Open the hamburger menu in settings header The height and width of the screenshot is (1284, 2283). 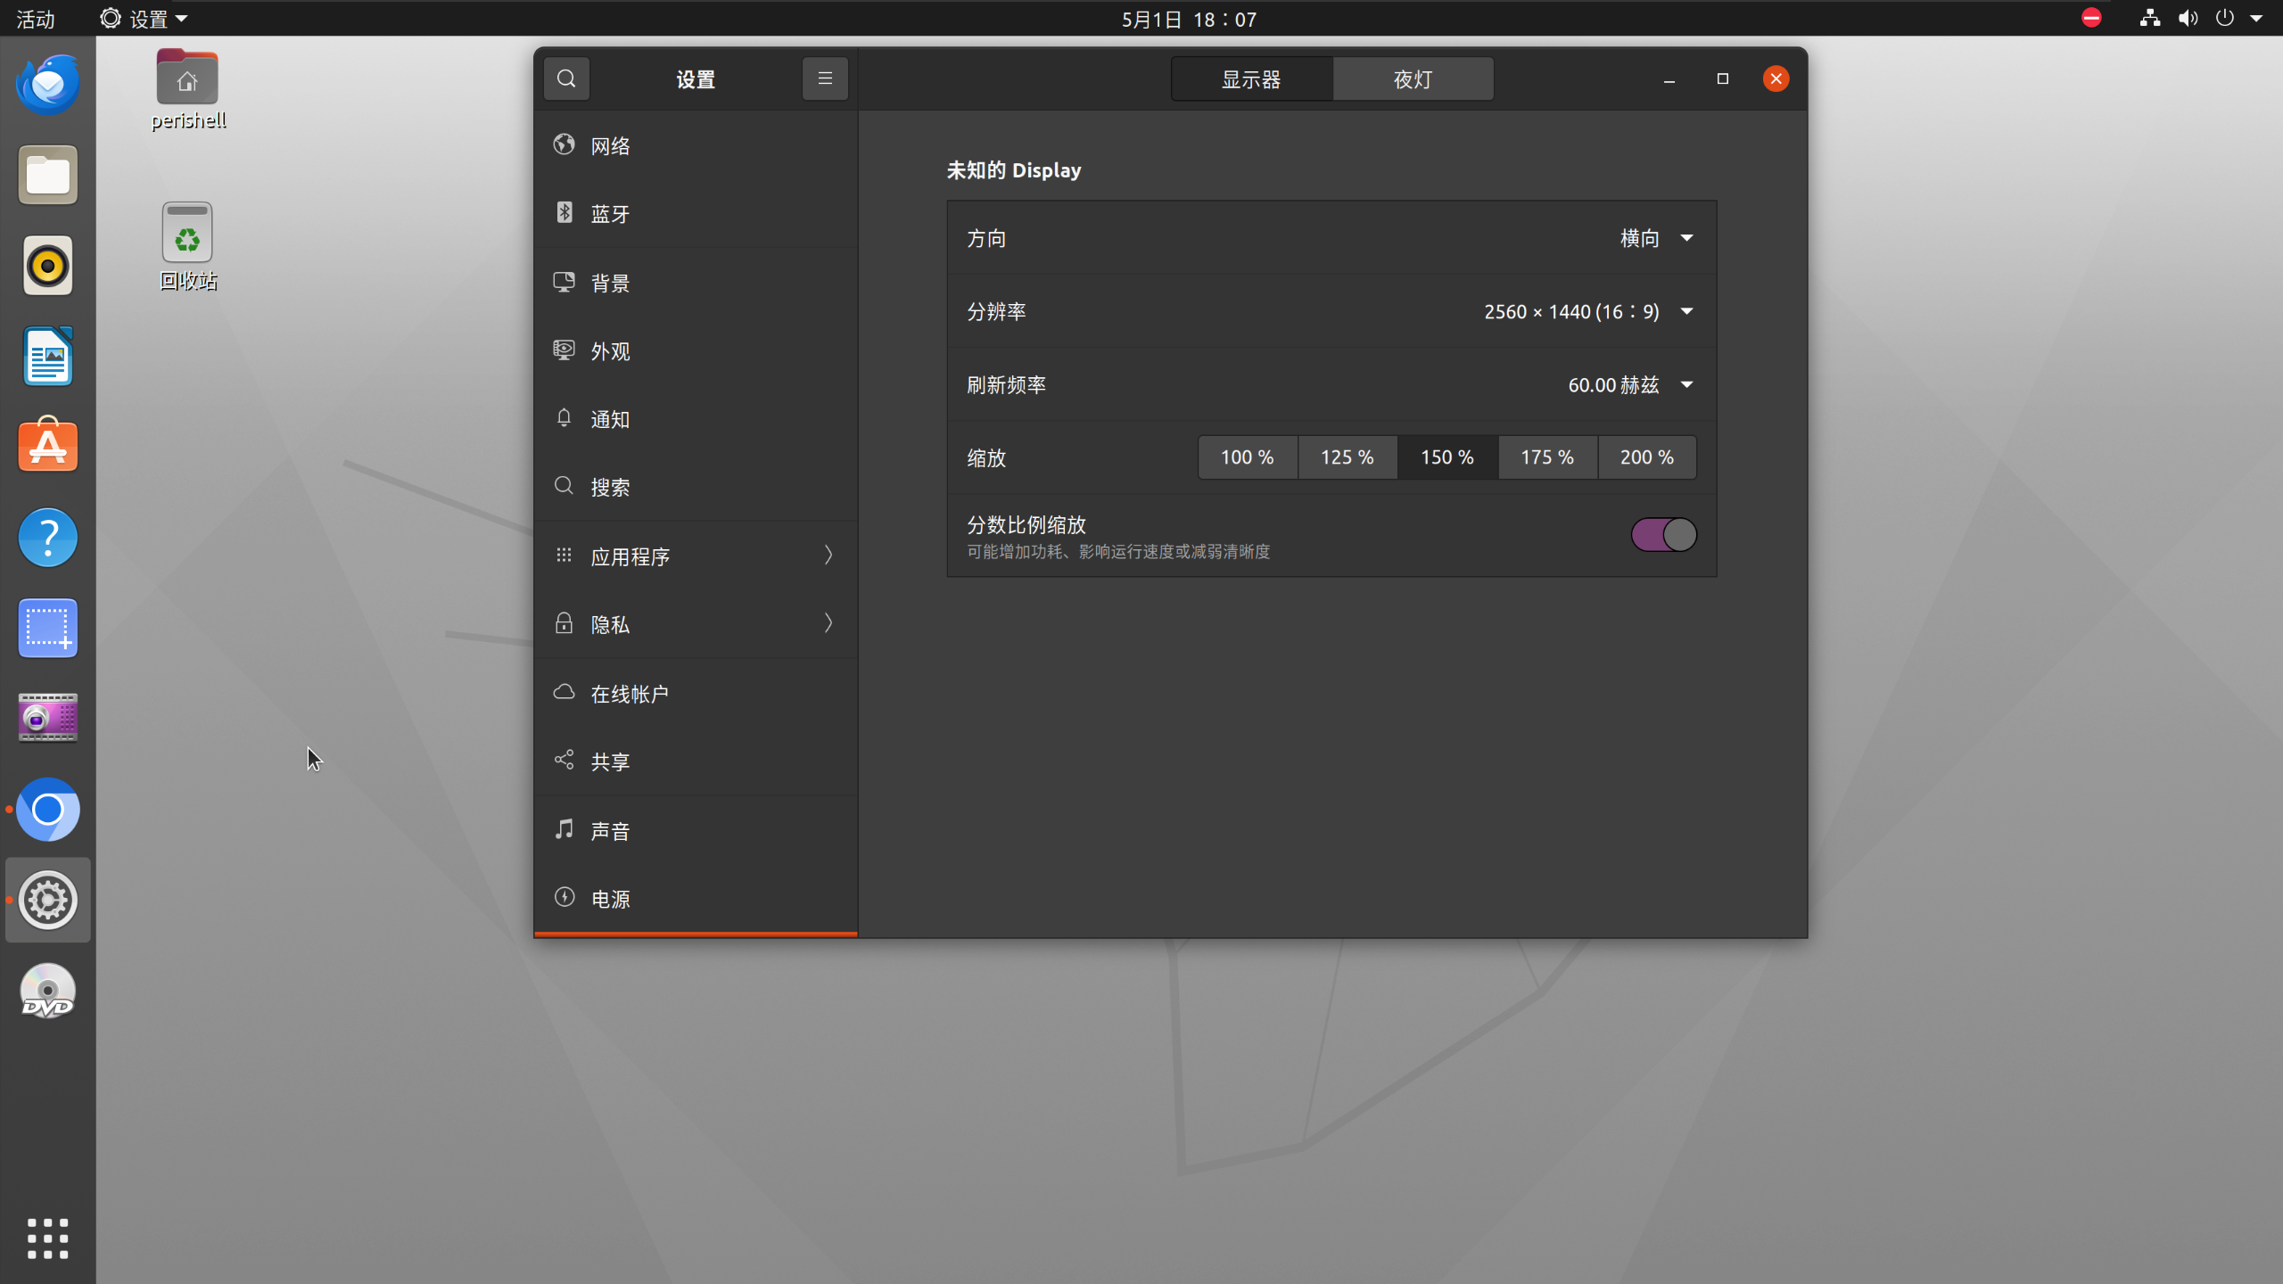tap(825, 78)
